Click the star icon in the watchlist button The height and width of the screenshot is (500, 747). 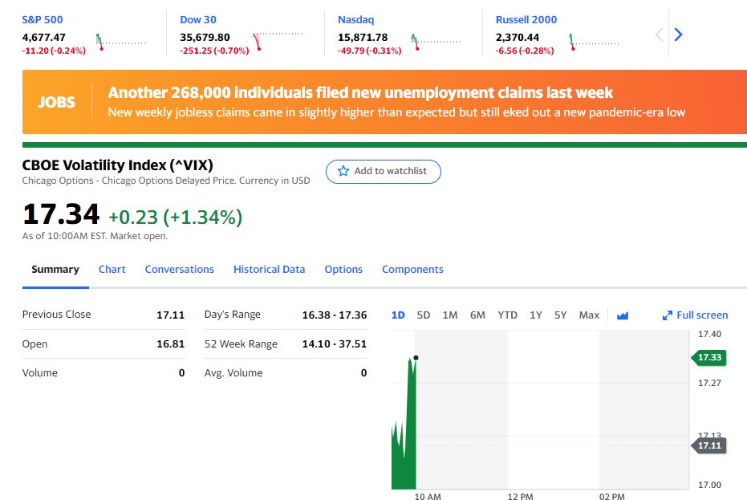[343, 171]
